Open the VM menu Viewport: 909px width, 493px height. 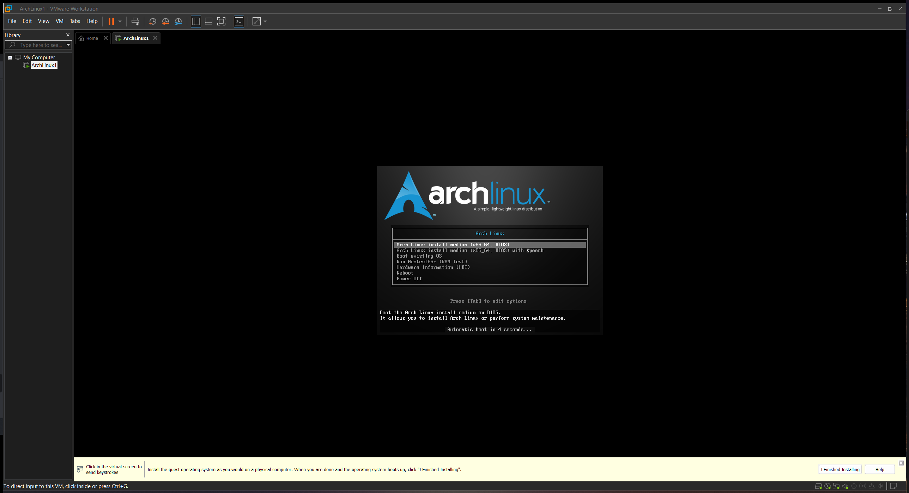59,21
